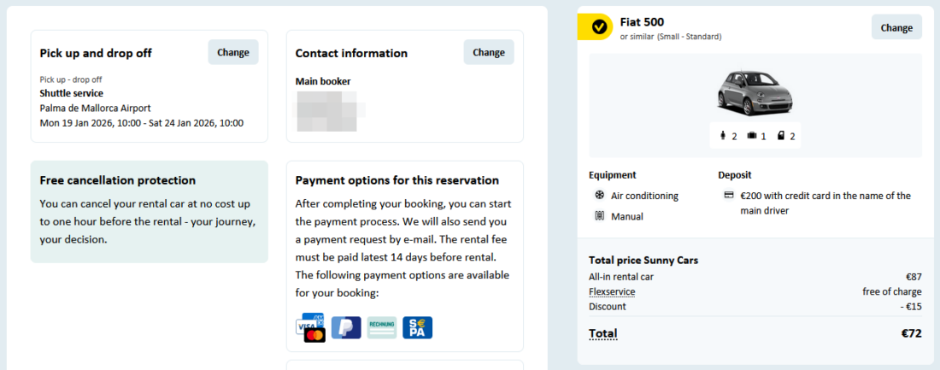Click the SEPA payment icon

[418, 327]
